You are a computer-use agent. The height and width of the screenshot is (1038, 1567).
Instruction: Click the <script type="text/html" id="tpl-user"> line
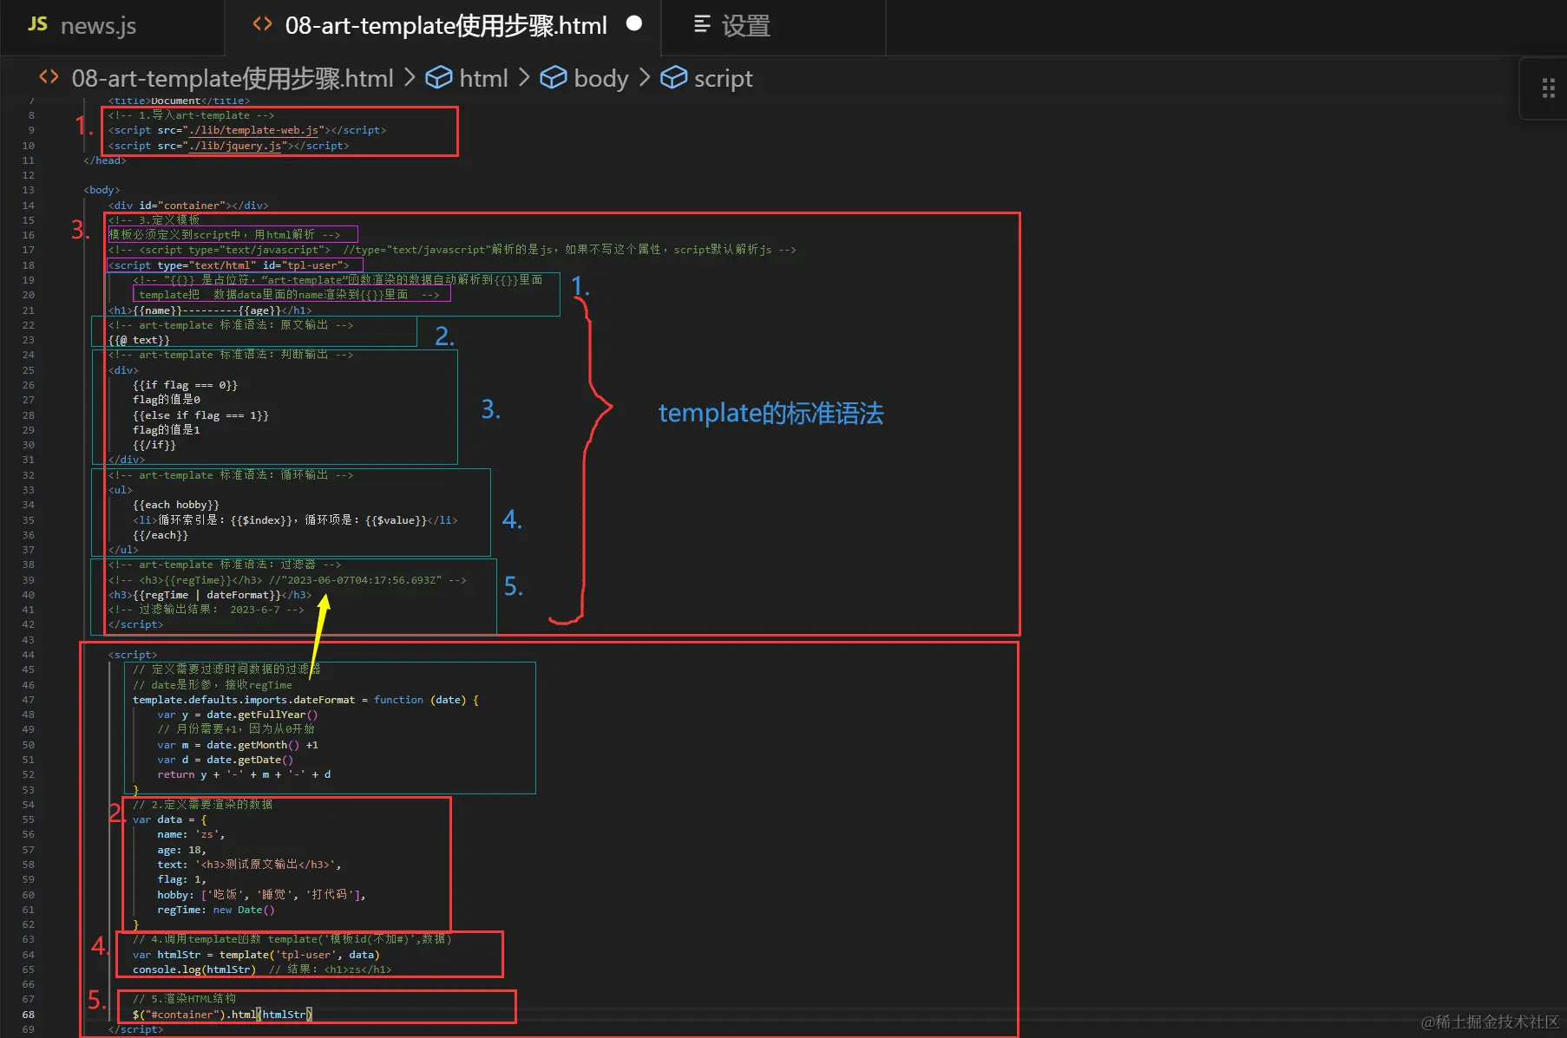[229, 265]
